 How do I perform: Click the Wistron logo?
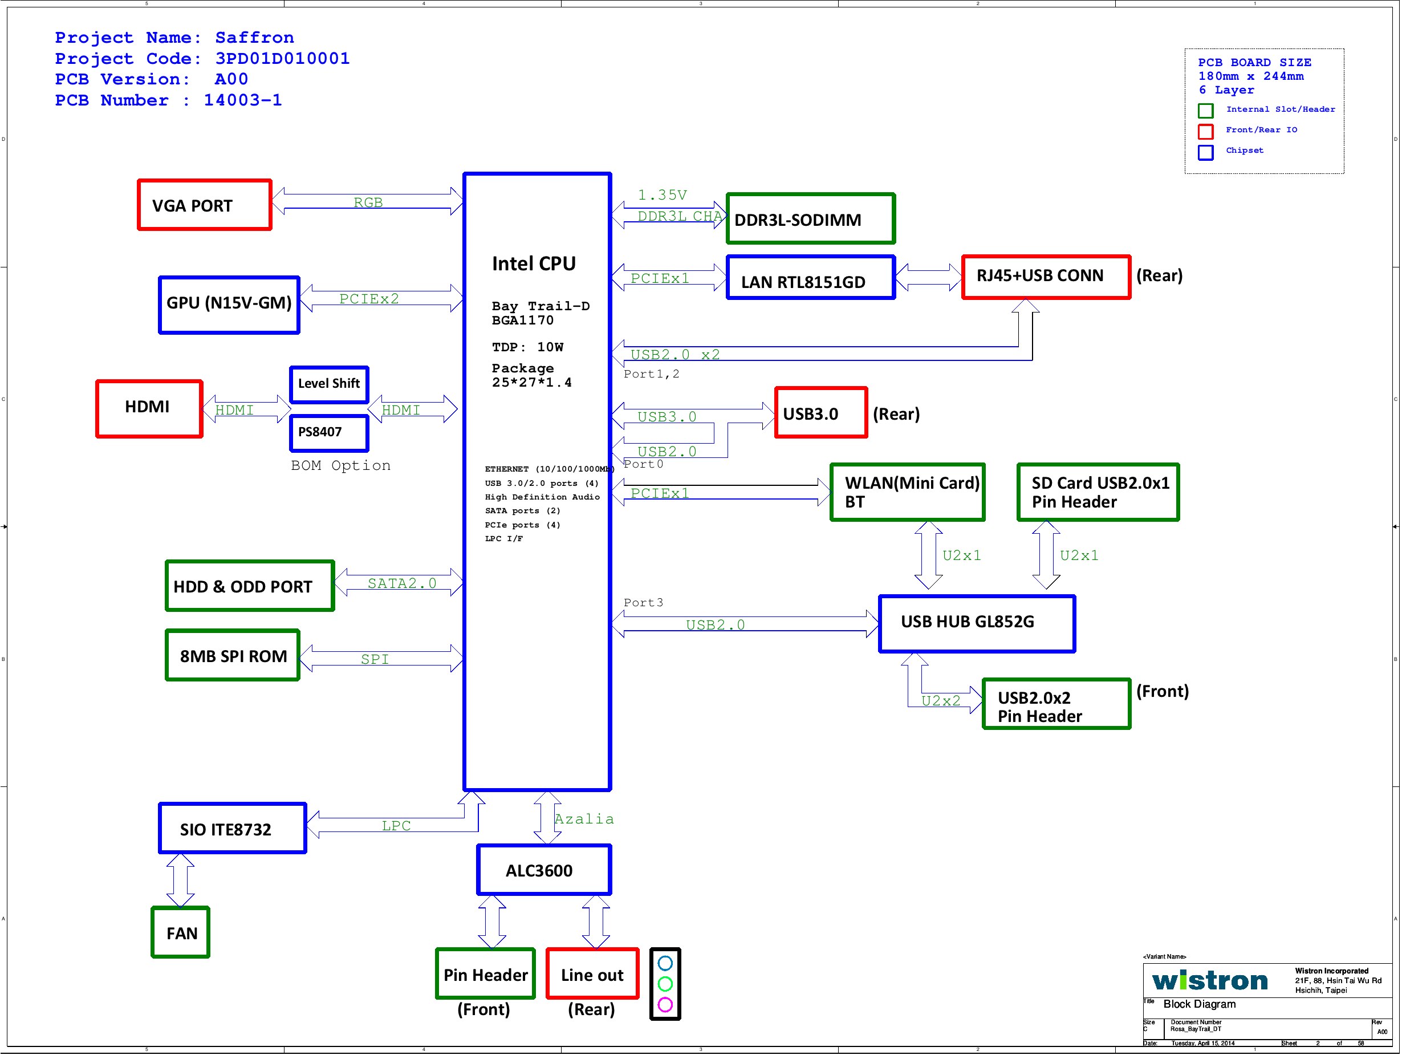pos(1209,981)
